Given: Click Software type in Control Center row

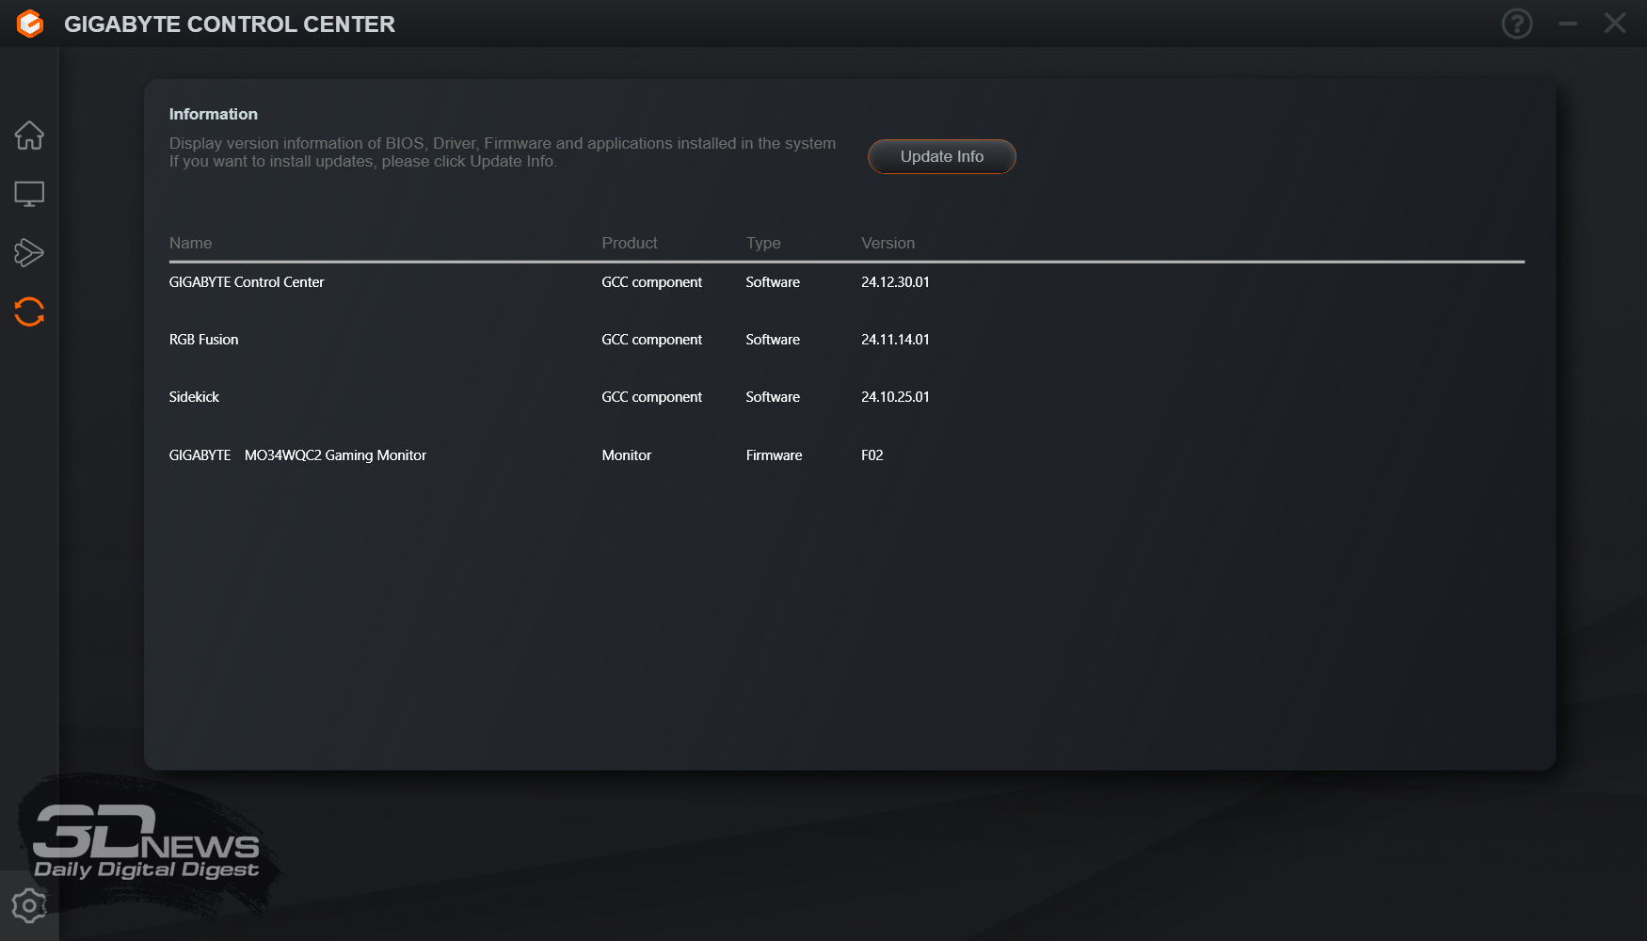Looking at the screenshot, I should [773, 282].
